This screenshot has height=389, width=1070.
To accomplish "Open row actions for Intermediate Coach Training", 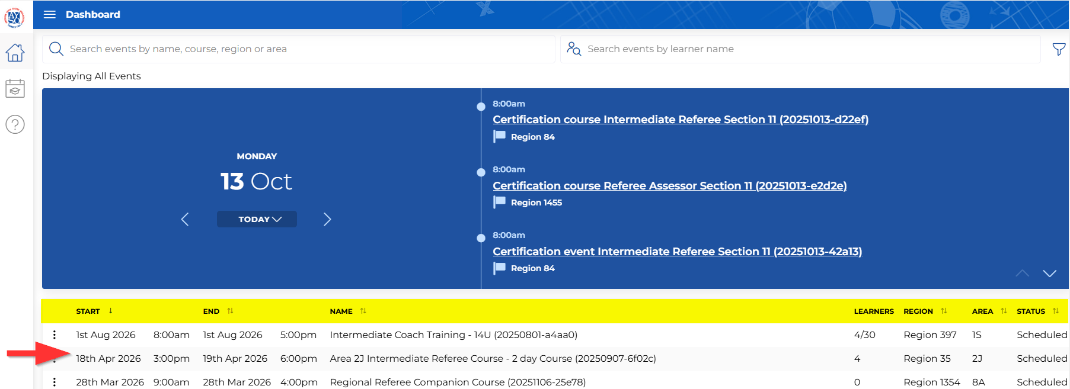I will (x=55, y=335).
